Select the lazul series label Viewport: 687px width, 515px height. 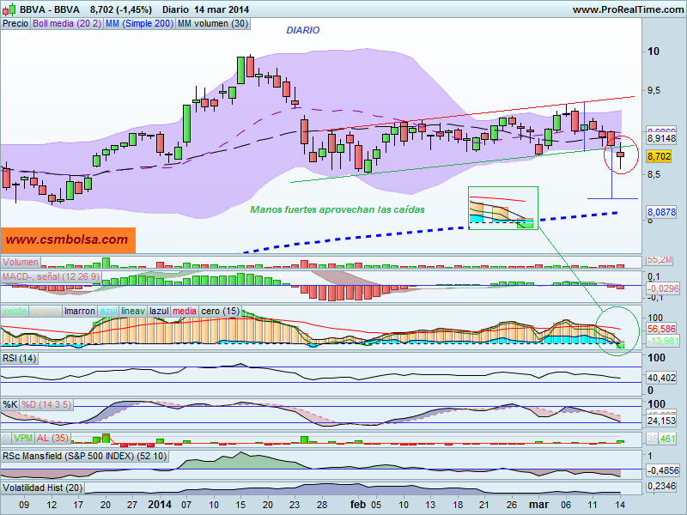coord(159,311)
